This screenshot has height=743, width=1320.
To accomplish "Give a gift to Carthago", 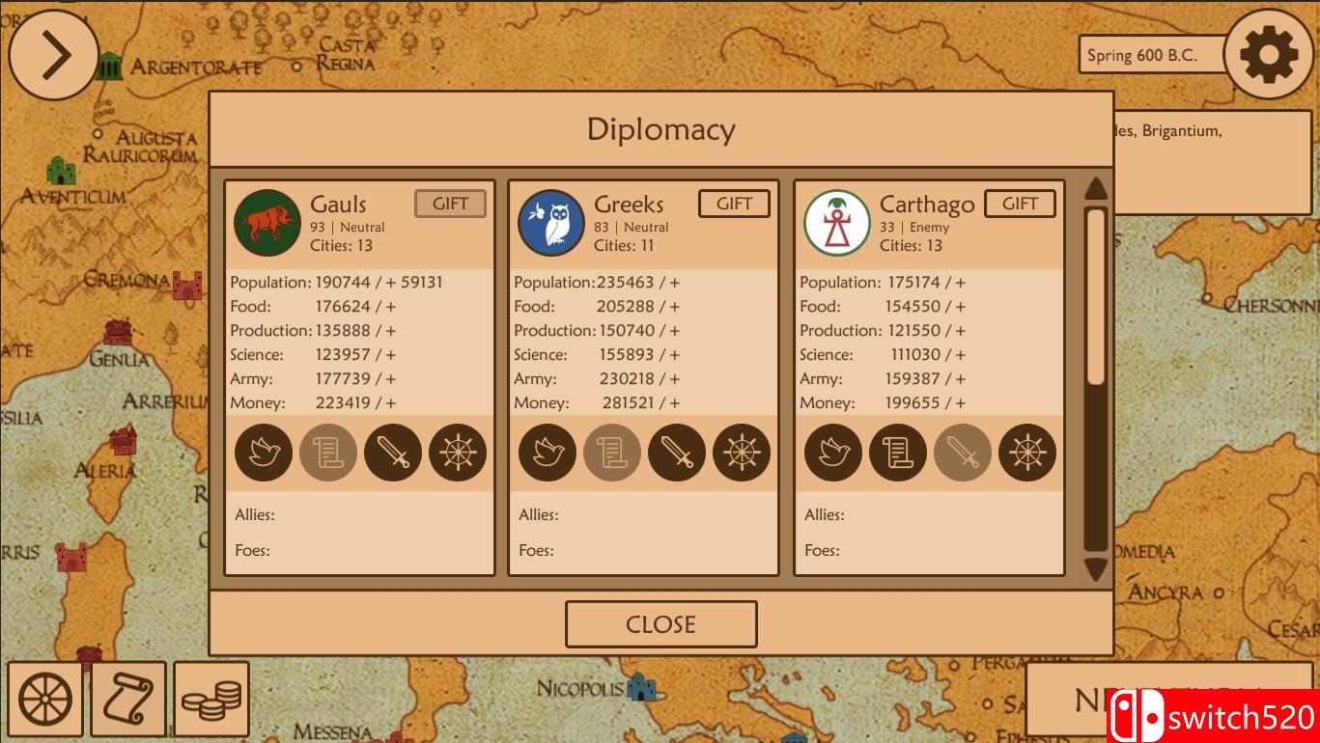I will (1020, 204).
